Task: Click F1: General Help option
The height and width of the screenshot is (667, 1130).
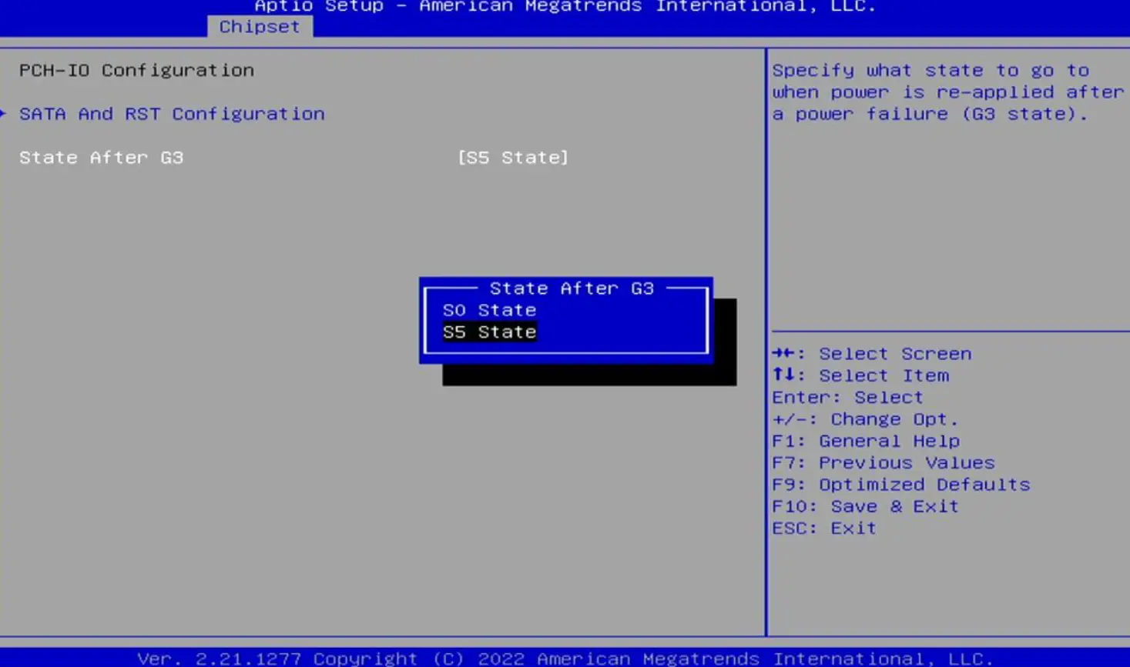Action: [x=866, y=441]
